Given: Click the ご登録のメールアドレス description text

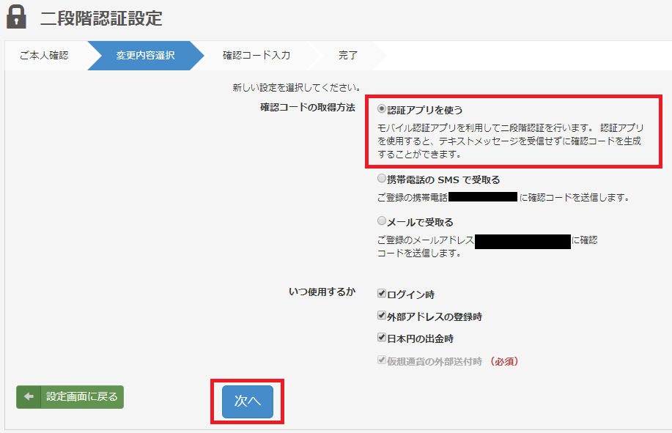Looking at the screenshot, I should 487,247.
